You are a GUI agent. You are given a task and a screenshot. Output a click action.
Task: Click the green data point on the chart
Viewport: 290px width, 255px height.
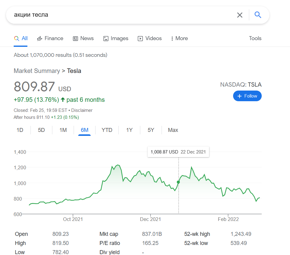point(178,182)
